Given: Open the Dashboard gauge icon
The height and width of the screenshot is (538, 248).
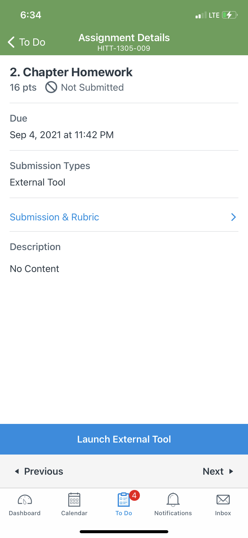Looking at the screenshot, I should pos(25,500).
